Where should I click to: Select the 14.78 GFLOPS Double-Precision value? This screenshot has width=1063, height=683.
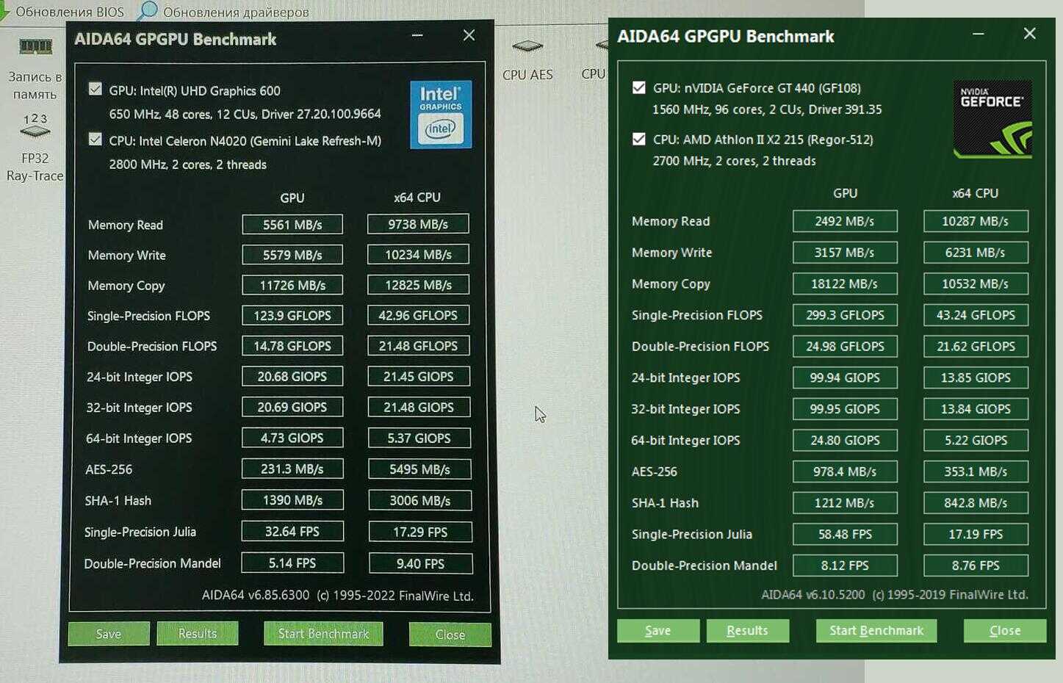[x=292, y=346]
